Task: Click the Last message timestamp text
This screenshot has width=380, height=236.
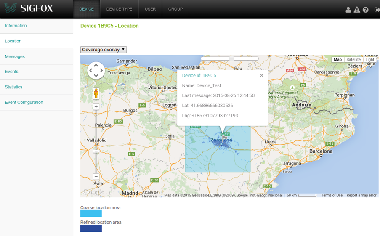Action: (218, 95)
